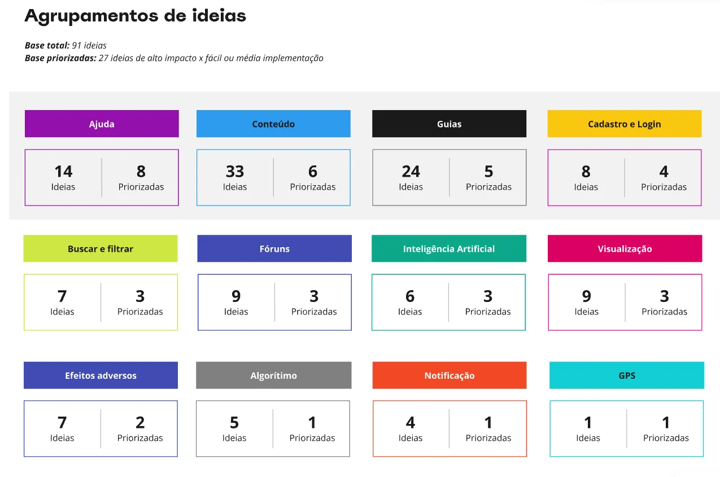Click the yellow Cadastro e Login header

(625, 124)
